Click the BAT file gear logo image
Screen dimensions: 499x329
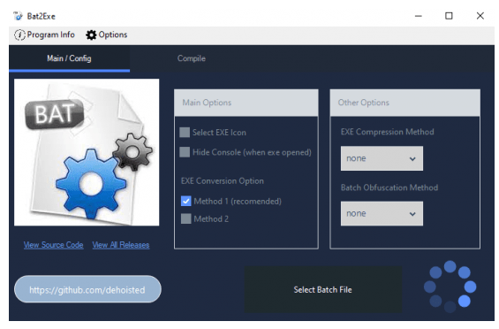(87, 152)
